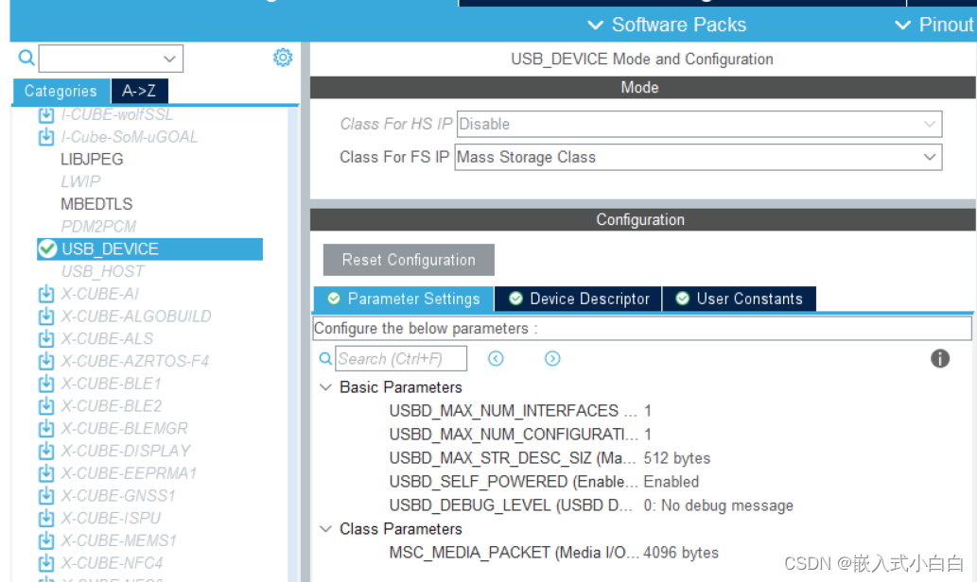Viewport: 977px width, 582px height.
Task: Click the search magnifier icon in the sidebar
Action: (x=25, y=58)
